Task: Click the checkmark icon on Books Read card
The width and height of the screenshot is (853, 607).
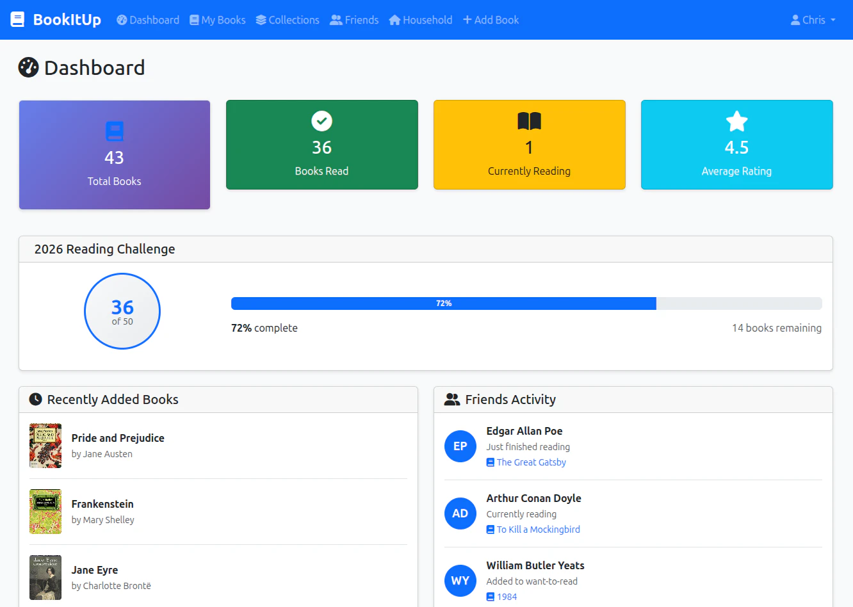Action: pos(322,121)
